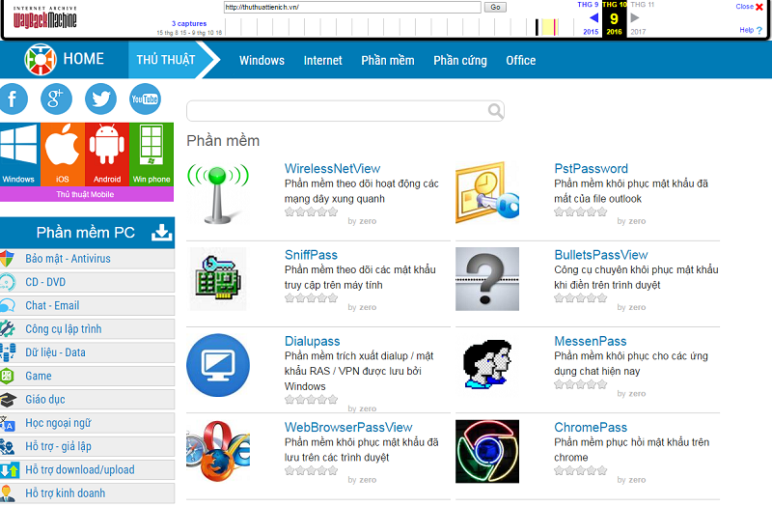Screen dimensions: 772x506
Task: Open the Google Plus social icon
Action: pyautogui.click(x=57, y=98)
